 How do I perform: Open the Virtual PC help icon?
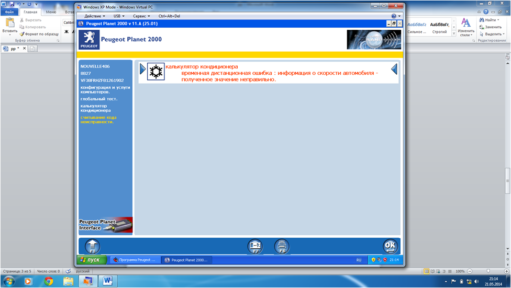click(x=394, y=16)
